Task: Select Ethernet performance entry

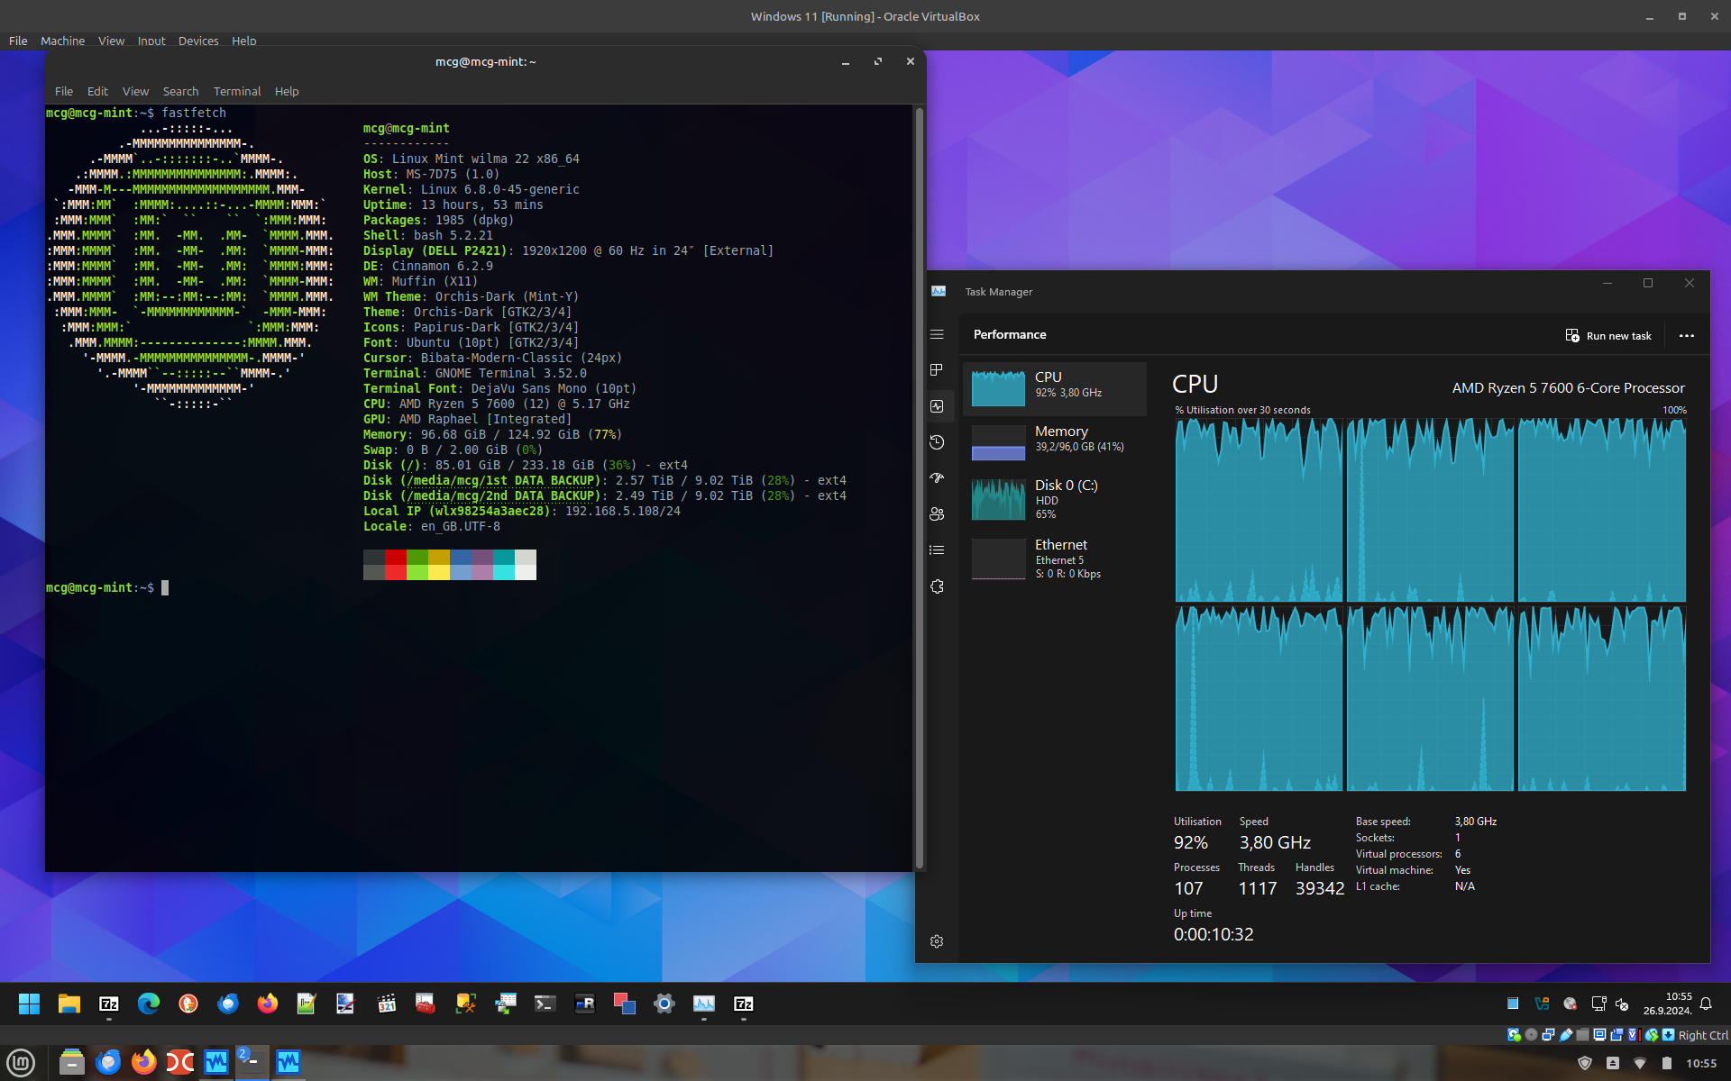Action: coord(1055,559)
